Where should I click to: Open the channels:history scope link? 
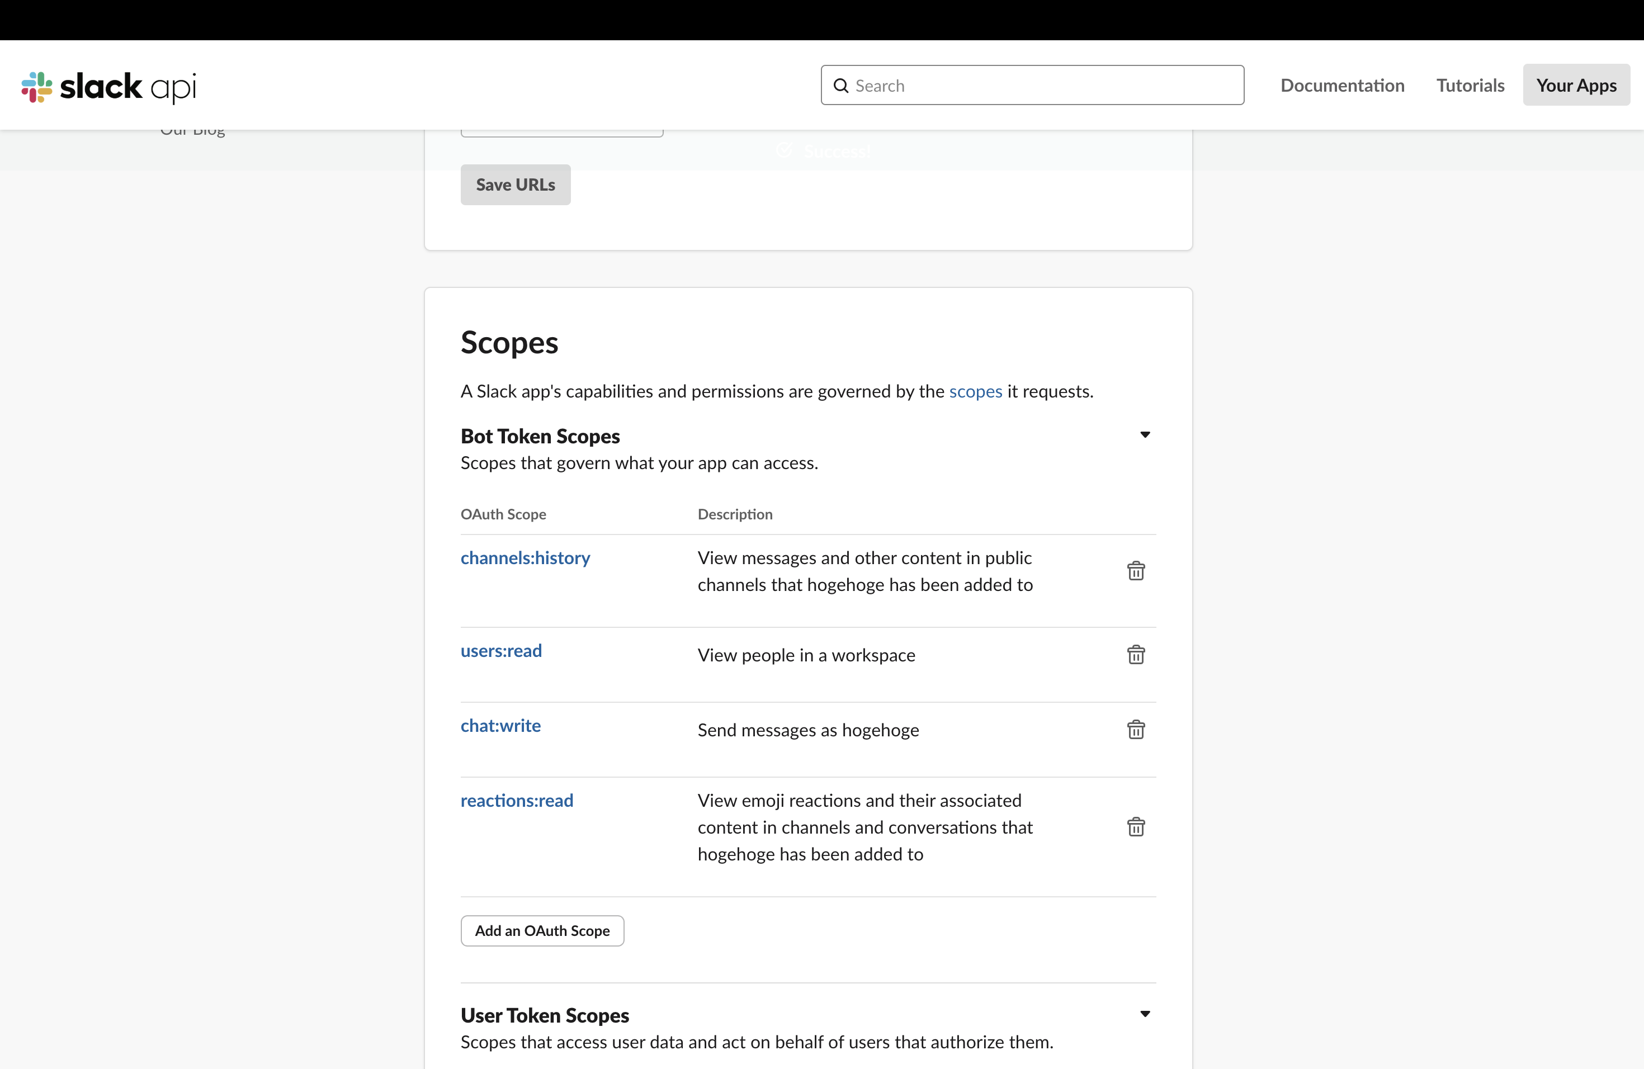click(525, 558)
